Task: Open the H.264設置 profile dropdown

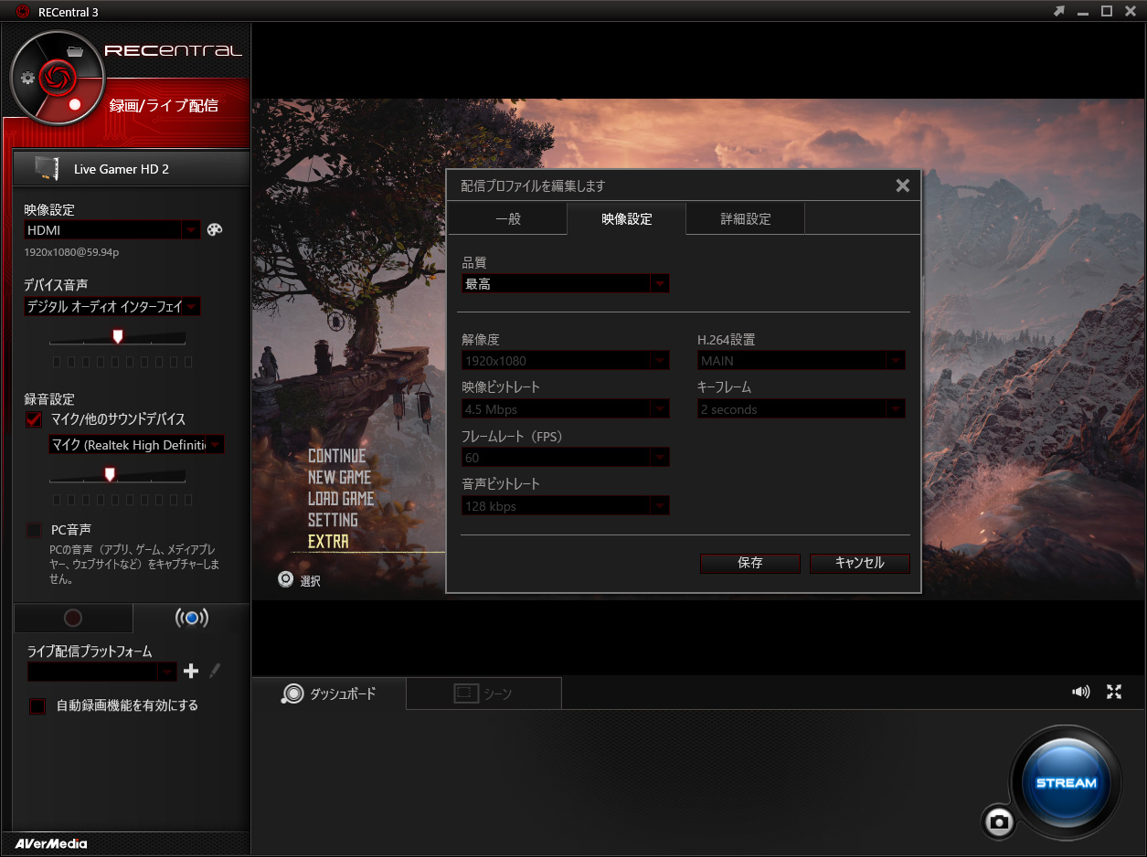Action: pos(802,361)
